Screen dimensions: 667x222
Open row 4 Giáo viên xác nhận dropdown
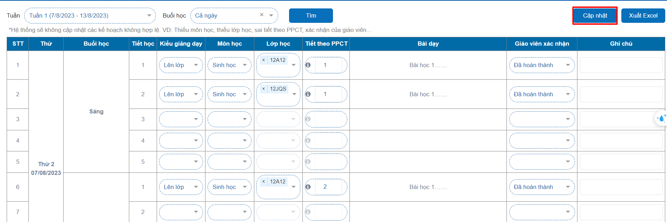pyautogui.click(x=542, y=141)
